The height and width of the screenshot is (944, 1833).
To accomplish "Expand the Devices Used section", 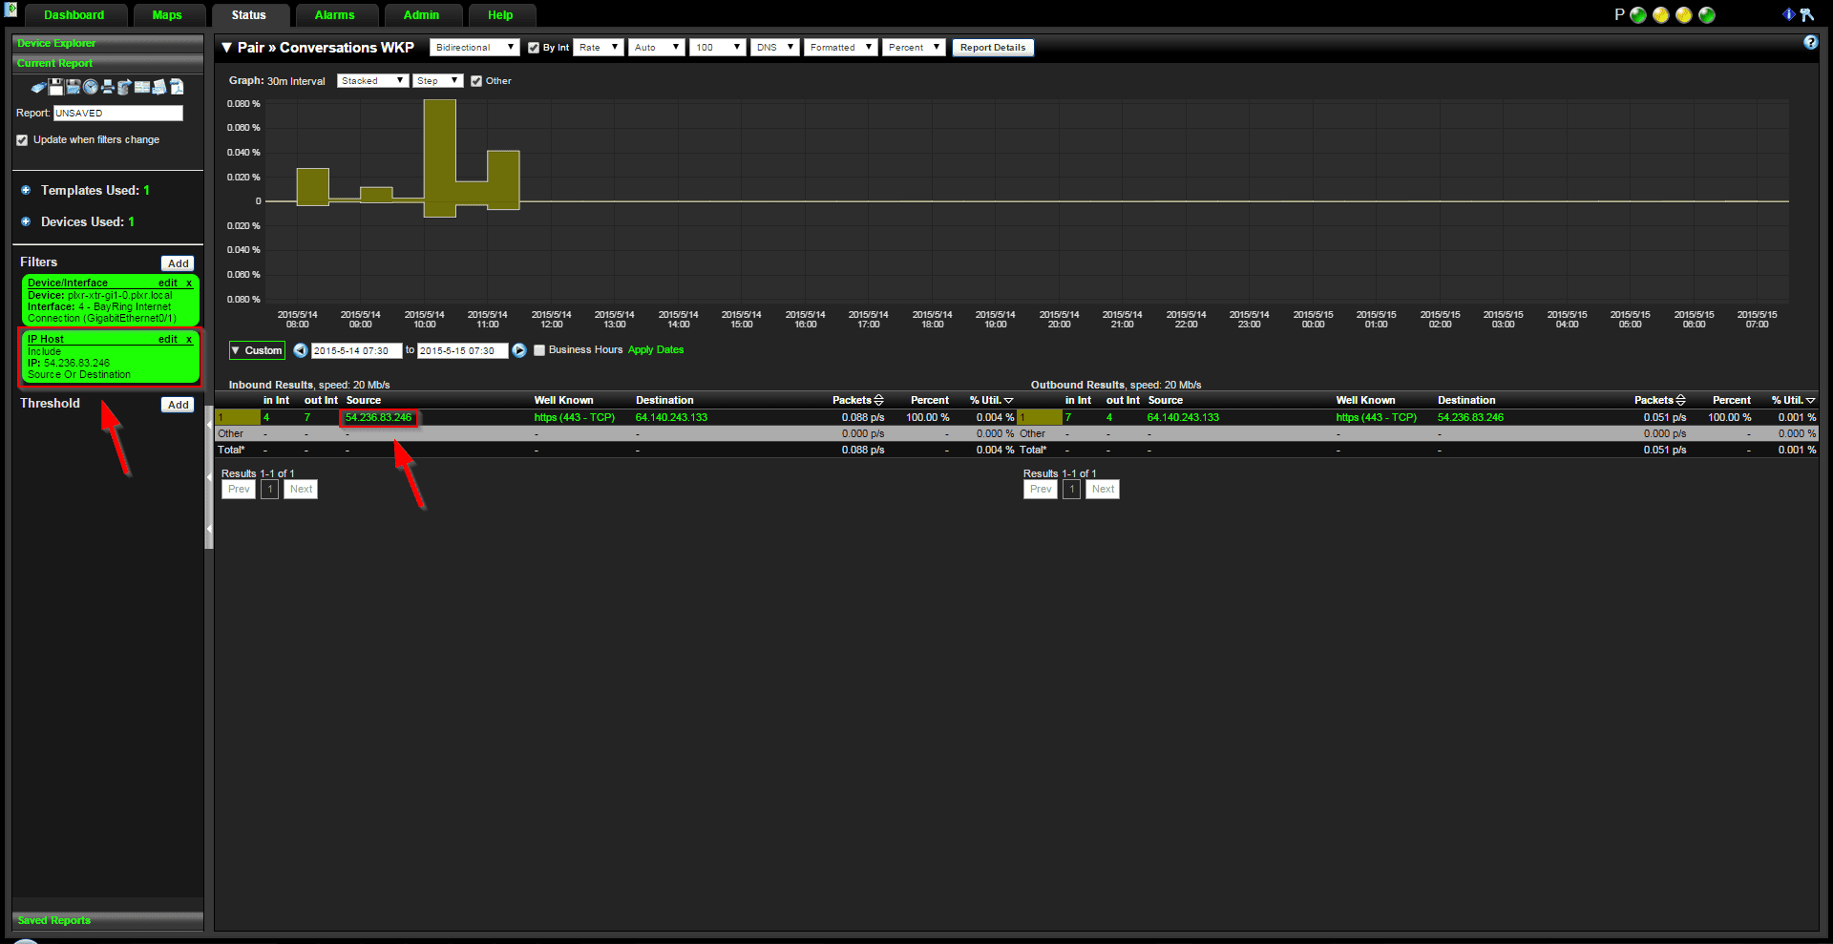I will [x=26, y=221].
